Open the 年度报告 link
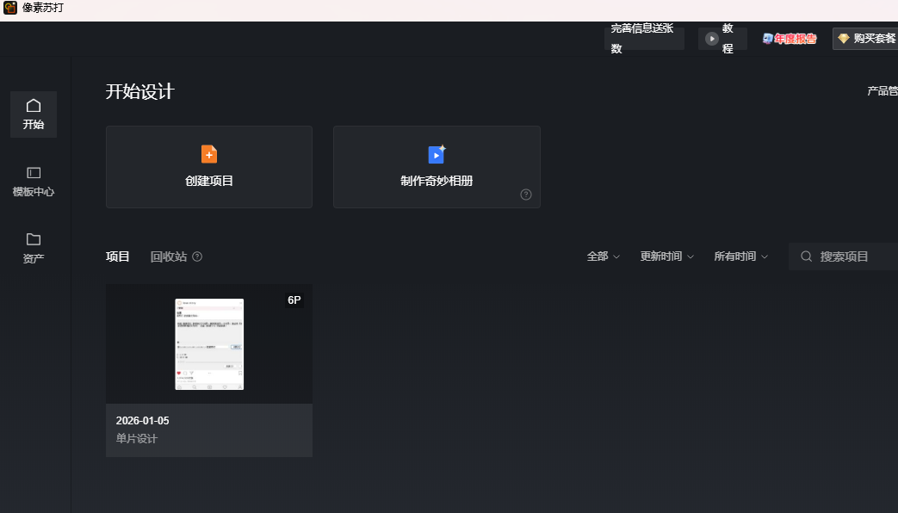The width and height of the screenshot is (898, 513). 790,39
